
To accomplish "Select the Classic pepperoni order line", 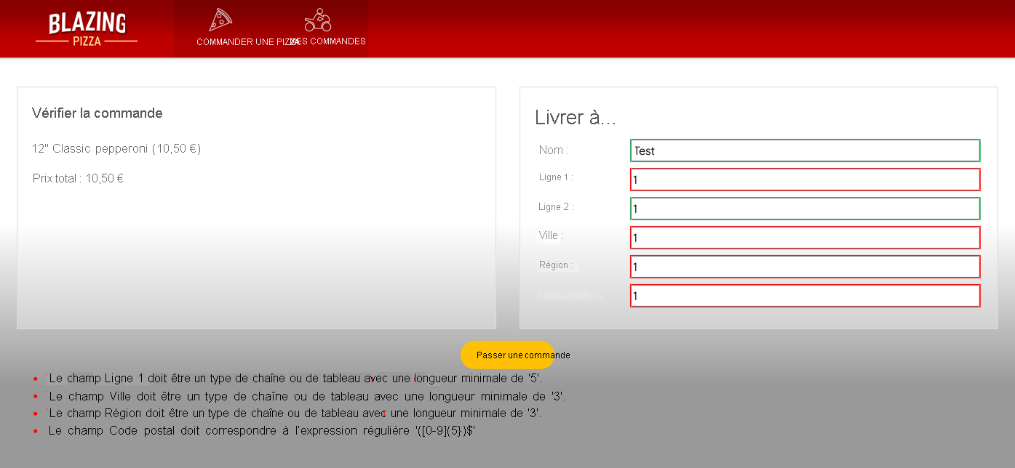I will (116, 148).
